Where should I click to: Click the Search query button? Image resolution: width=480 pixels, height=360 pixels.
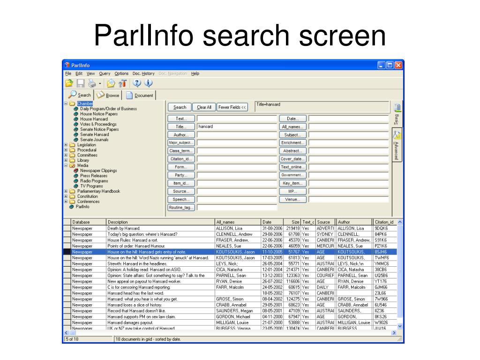[x=180, y=107]
